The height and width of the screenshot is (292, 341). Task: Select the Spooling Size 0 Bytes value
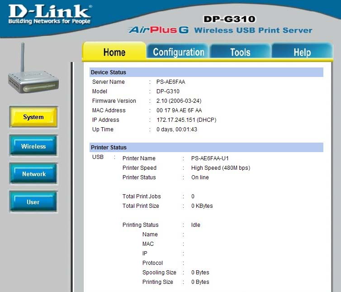(x=200, y=273)
